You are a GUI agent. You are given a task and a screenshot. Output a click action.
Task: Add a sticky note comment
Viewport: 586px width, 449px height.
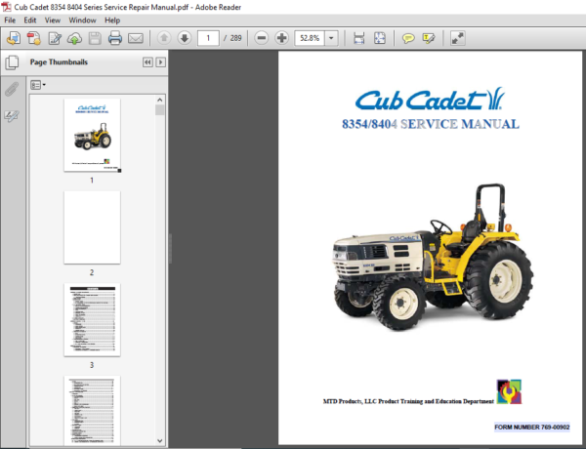[x=409, y=38]
